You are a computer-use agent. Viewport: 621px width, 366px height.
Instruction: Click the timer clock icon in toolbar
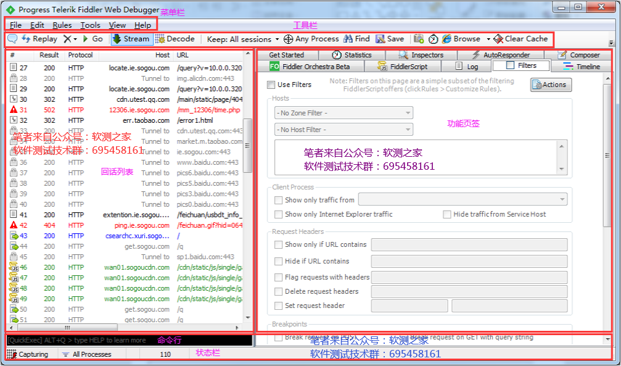pyautogui.click(x=434, y=39)
